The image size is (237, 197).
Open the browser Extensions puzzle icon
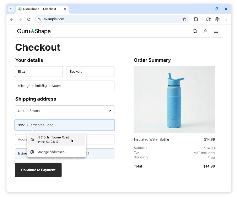click(x=196, y=19)
